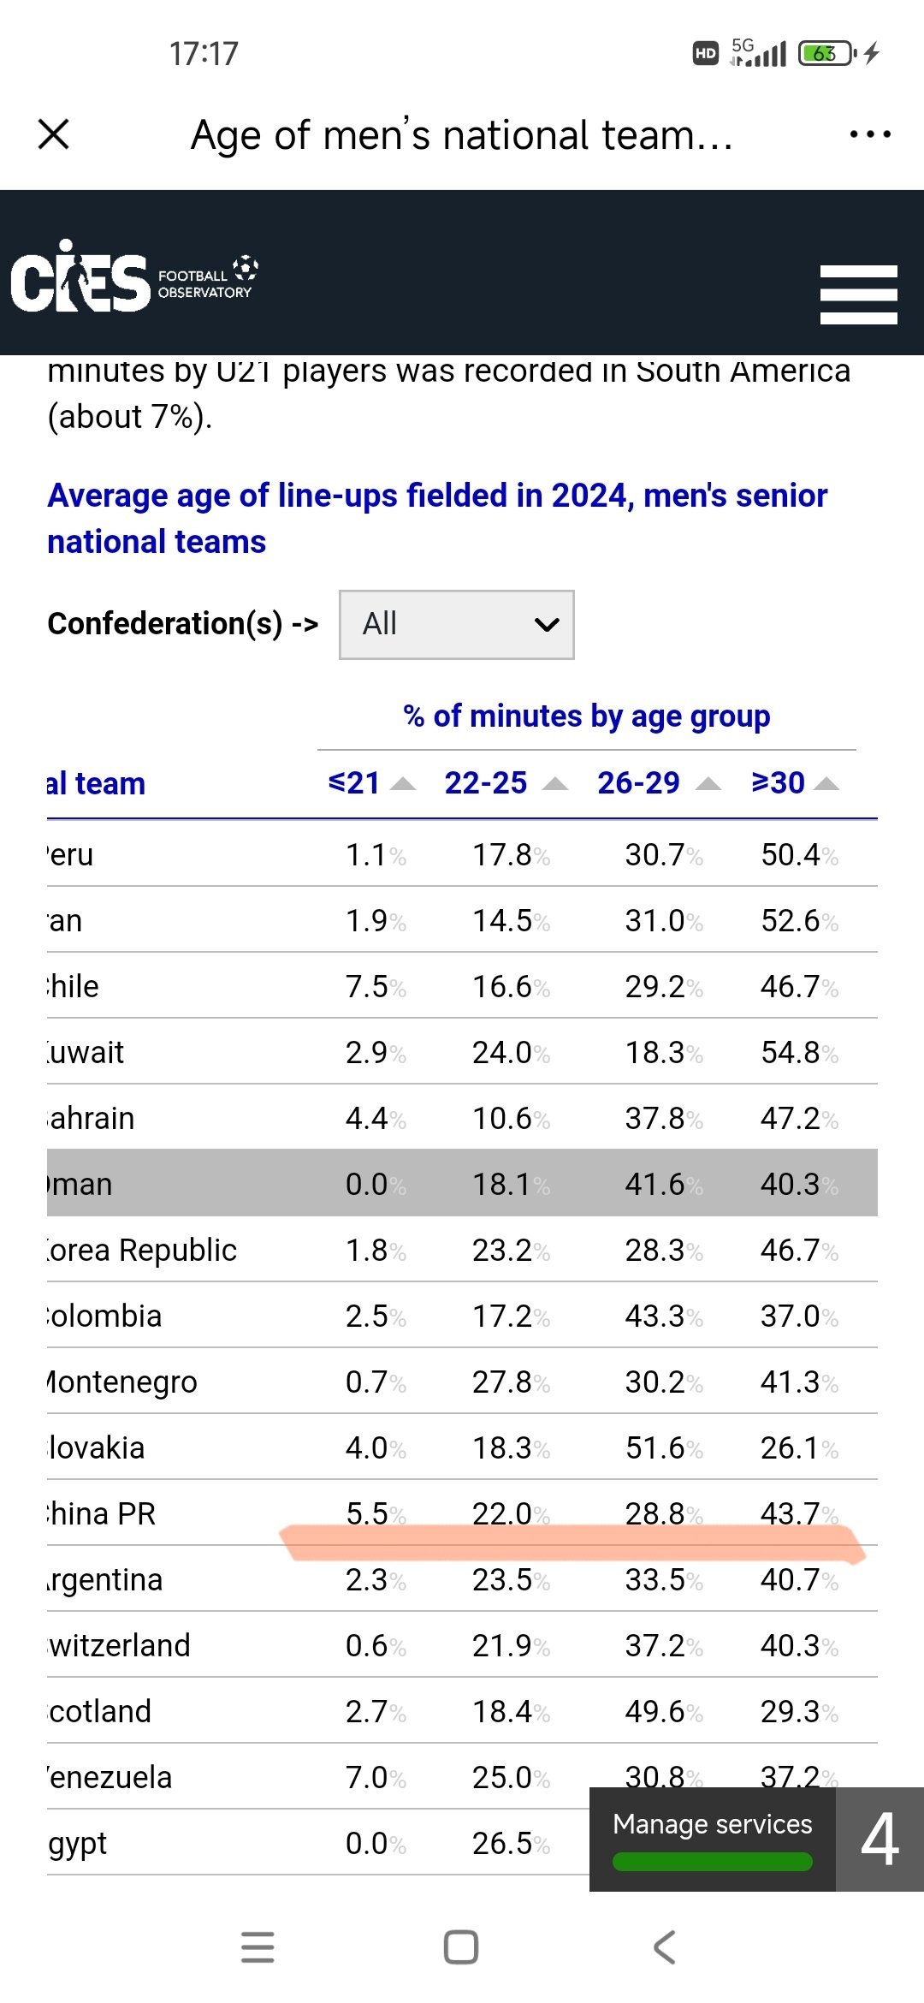
Task: Click the CIES Football Observatory logo
Action: point(134,276)
